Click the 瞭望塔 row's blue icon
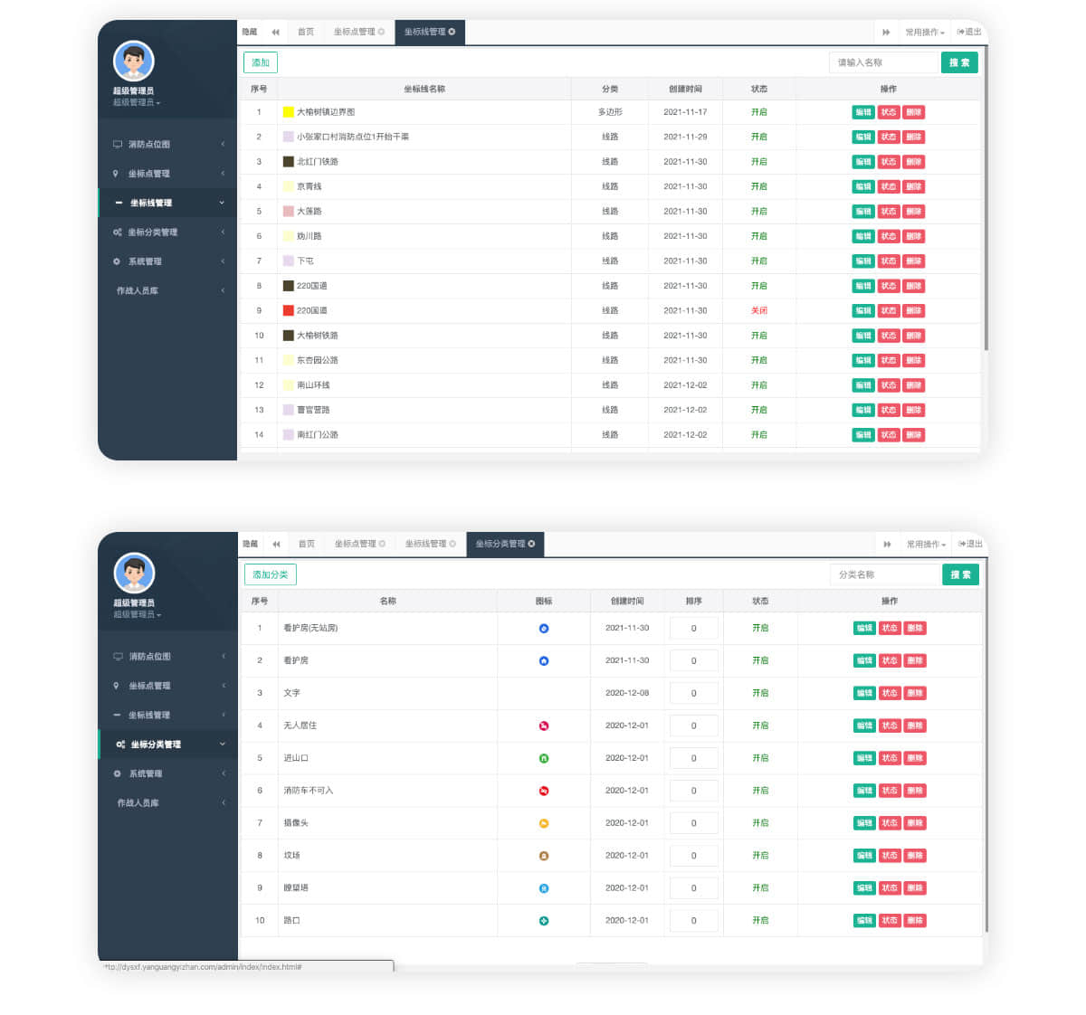The width and height of the screenshot is (1086, 1015). coord(544,888)
